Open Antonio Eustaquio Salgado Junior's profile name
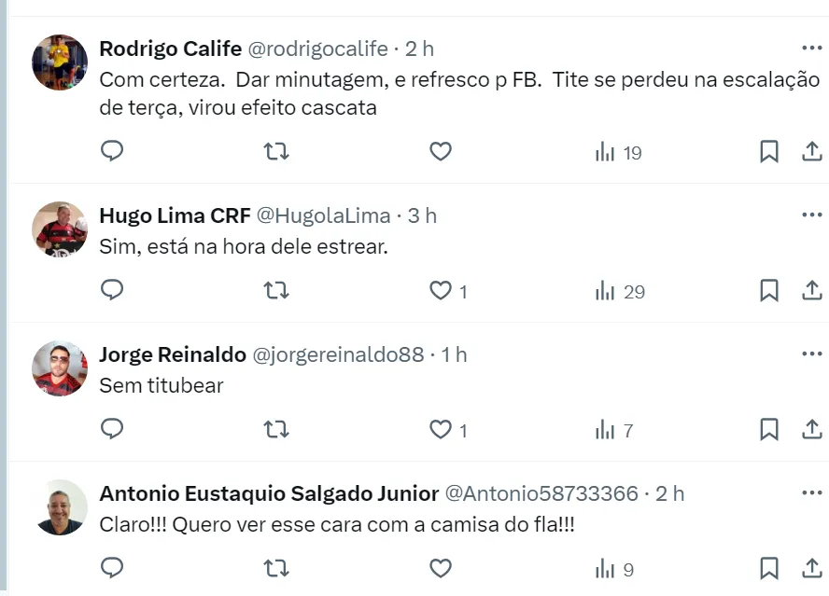Image resolution: width=829 pixels, height=596 pixels. point(269,493)
